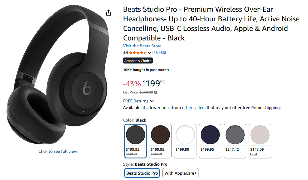Select the With AppleCare+ style option
Viewport: 308px width, 180px height.
(x=180, y=173)
